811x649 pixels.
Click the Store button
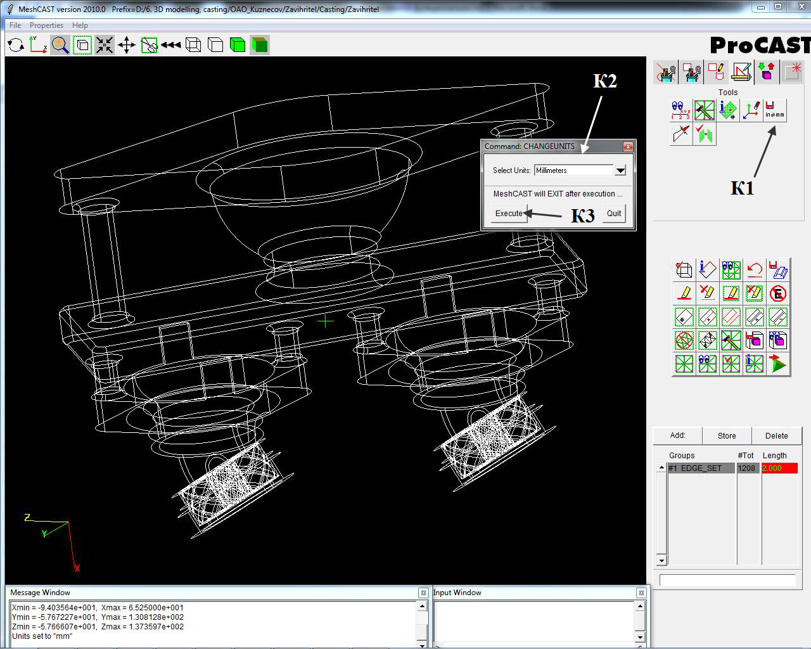pos(727,436)
